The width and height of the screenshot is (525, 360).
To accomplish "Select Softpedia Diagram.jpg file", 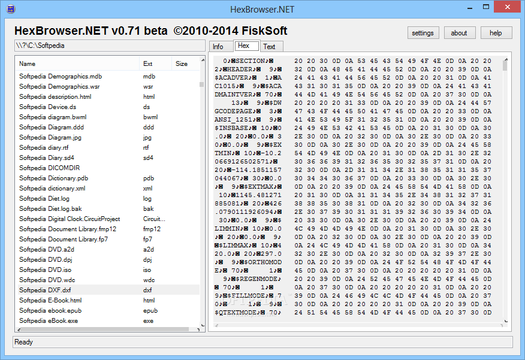I will click(108, 138).
